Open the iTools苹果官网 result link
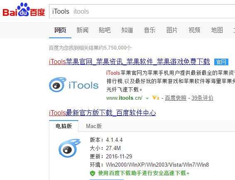Screen dimensions: 235x180 (x=130, y=62)
